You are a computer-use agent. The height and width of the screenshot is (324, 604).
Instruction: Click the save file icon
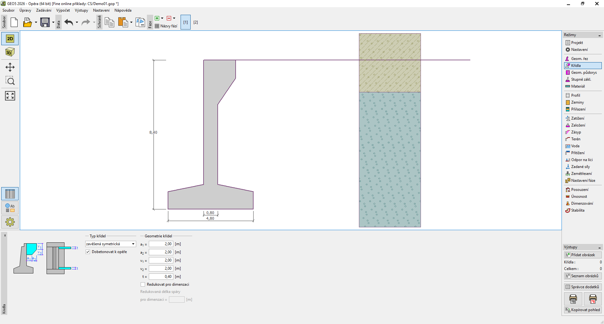[x=45, y=22]
